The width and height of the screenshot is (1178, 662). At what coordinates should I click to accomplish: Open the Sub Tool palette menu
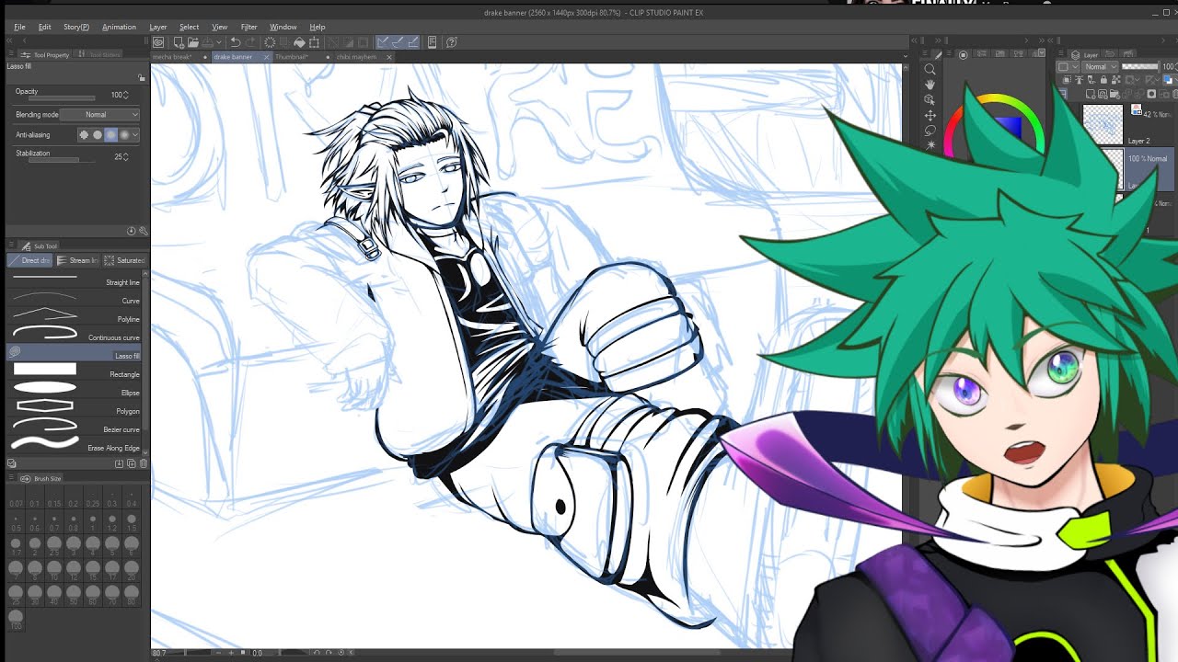11,245
